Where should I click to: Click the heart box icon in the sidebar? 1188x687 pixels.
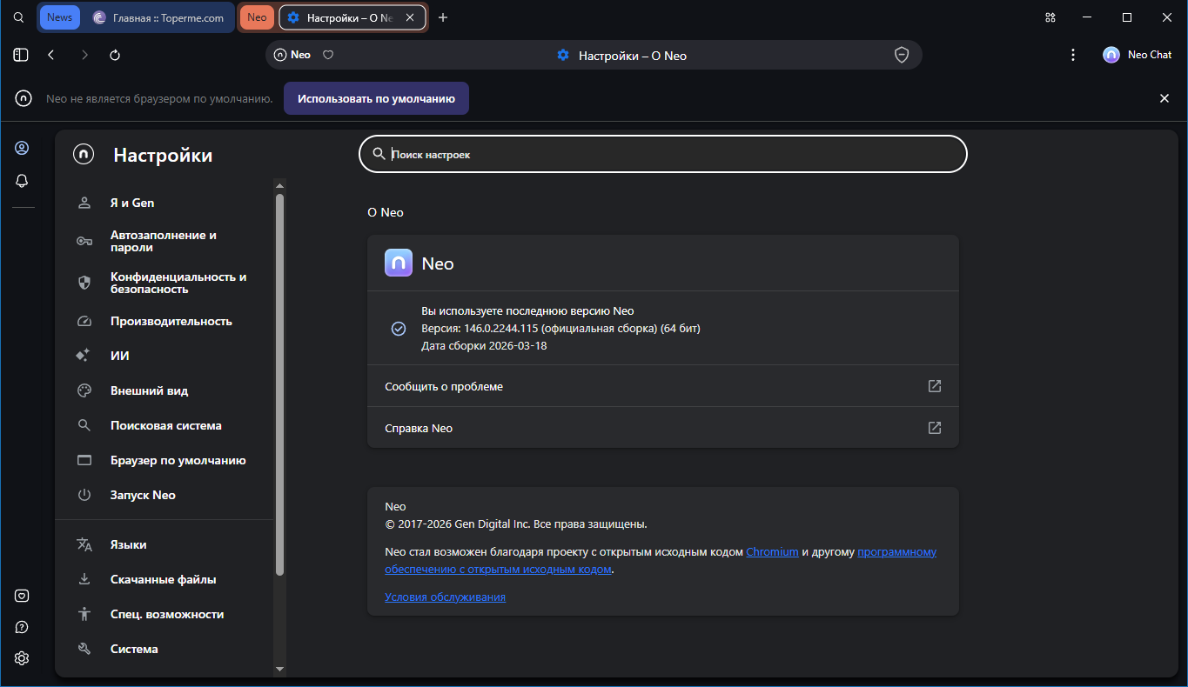[x=22, y=596]
